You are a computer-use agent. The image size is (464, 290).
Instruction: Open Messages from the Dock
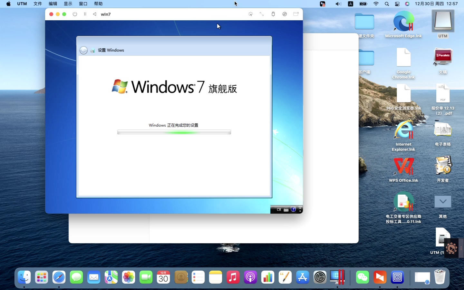pos(76,277)
